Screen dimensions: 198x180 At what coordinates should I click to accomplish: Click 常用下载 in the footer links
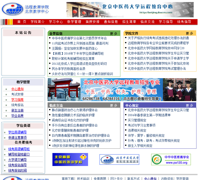(x=68, y=178)
